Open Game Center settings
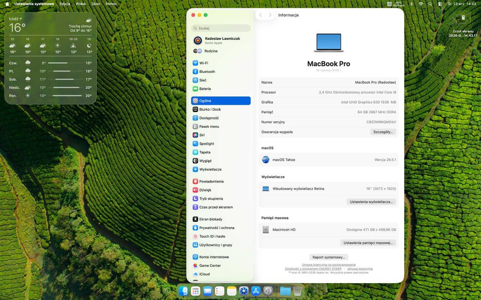Image resolution: width=481 pixels, height=300 pixels. (x=221, y=265)
